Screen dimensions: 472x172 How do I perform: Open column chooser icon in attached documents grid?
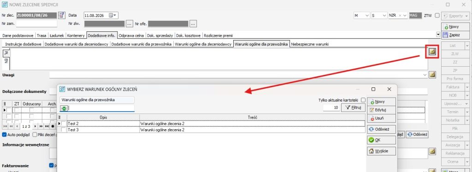click(x=4, y=103)
